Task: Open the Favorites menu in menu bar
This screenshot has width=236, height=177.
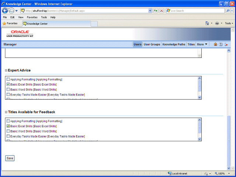Action: click(32, 17)
